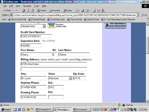Click the Expiration Date field
Image resolution: width=149 pixels, height=112 pixels.
[31, 46]
